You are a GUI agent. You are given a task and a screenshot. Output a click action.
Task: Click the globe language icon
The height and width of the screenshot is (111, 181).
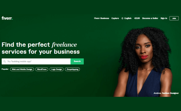coord(122,18)
